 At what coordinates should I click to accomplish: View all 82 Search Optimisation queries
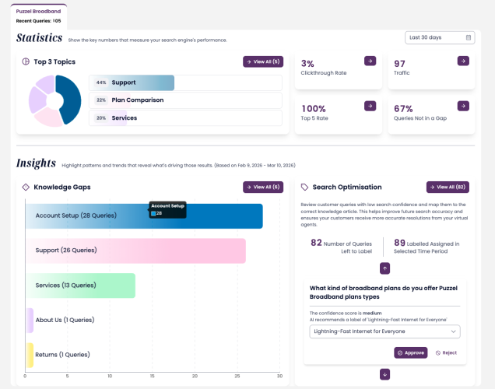pyautogui.click(x=447, y=187)
